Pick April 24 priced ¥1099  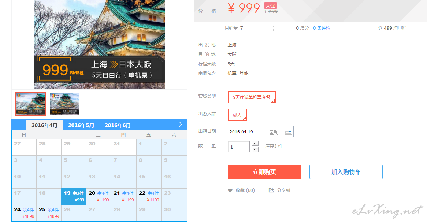[x=24, y=213]
